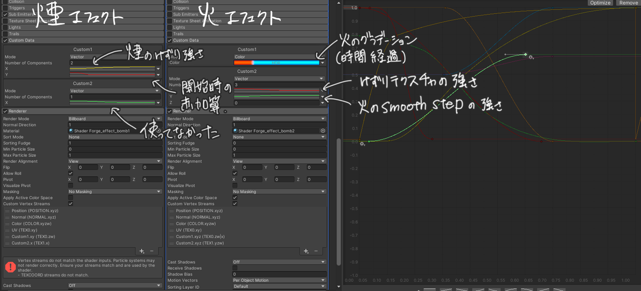Enable Trails module in fire panel

169,34
